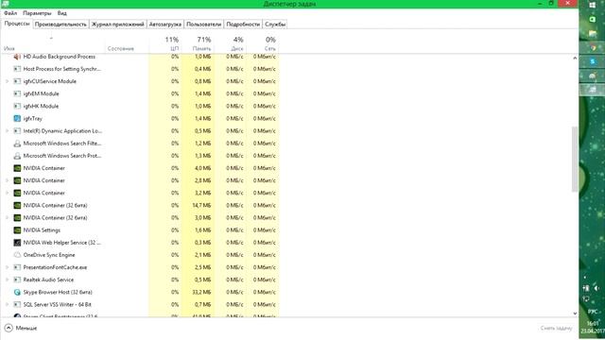This screenshot has width=605, height=340.
Task: Click the igfxEM Module icon
Action: (x=17, y=93)
